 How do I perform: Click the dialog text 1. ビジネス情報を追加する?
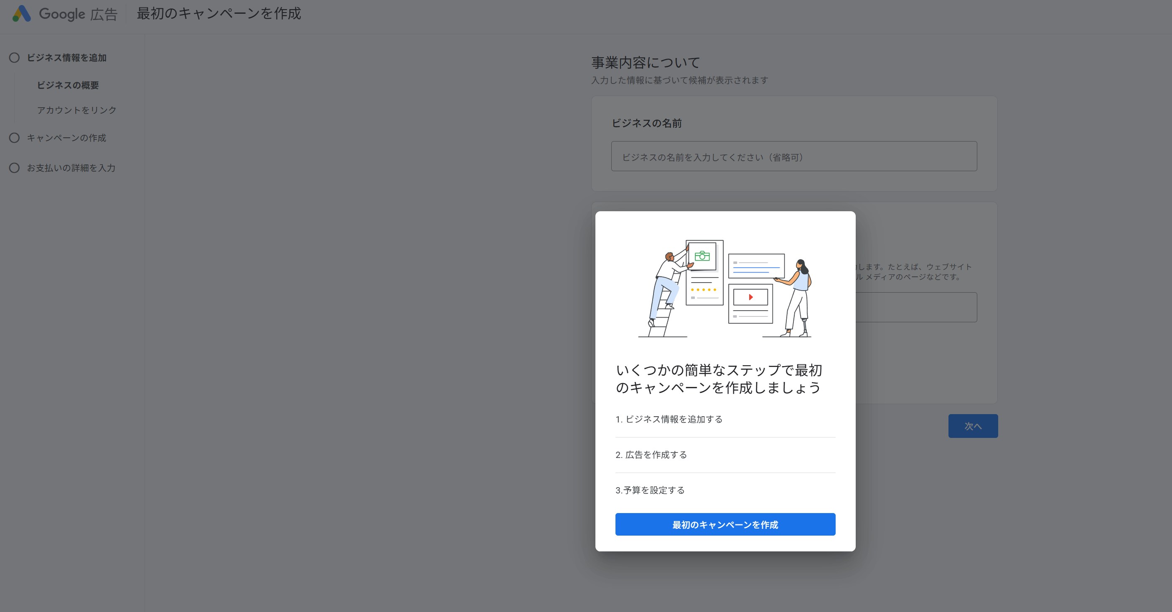coord(669,419)
